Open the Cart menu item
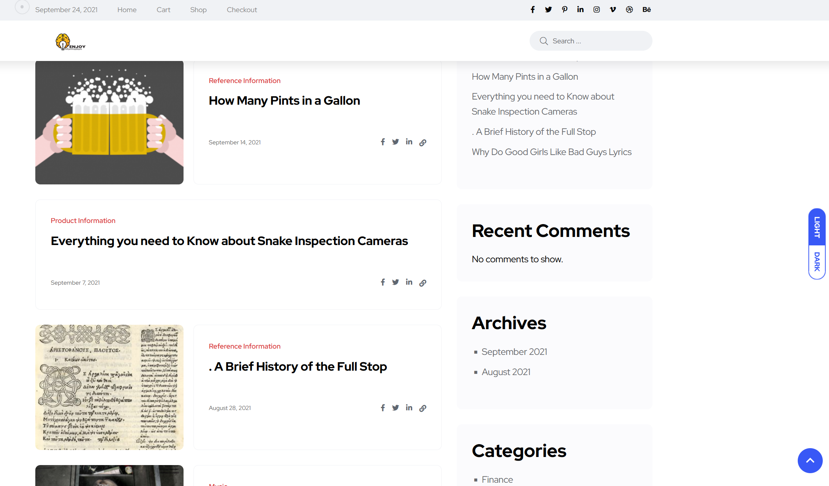829x486 pixels. (x=163, y=10)
